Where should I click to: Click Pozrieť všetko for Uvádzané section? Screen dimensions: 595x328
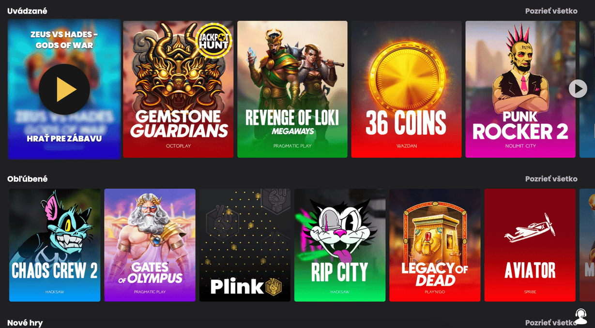point(551,11)
